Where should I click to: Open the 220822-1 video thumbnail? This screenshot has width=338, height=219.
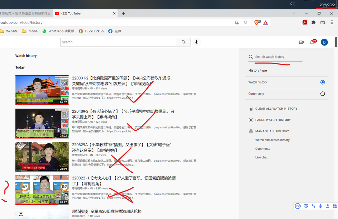pos(42,190)
